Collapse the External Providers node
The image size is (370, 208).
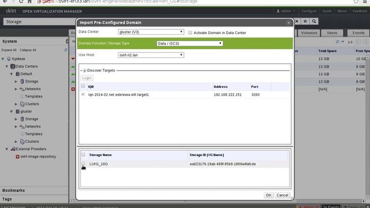click(x=7, y=149)
